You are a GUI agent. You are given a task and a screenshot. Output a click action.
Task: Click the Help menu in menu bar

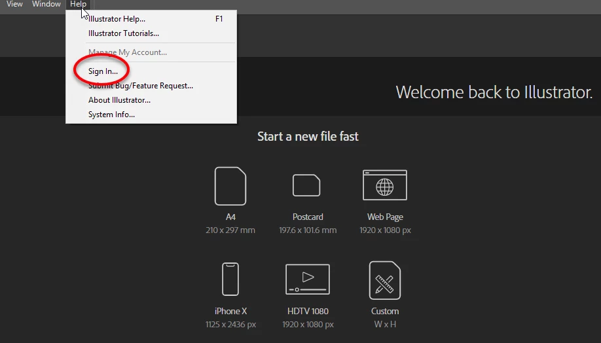[x=78, y=4]
